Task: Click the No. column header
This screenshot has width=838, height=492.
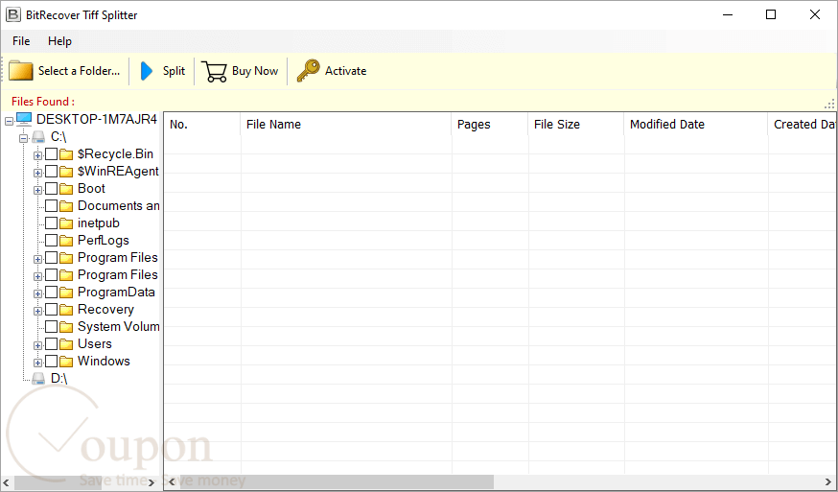Action: pos(202,124)
